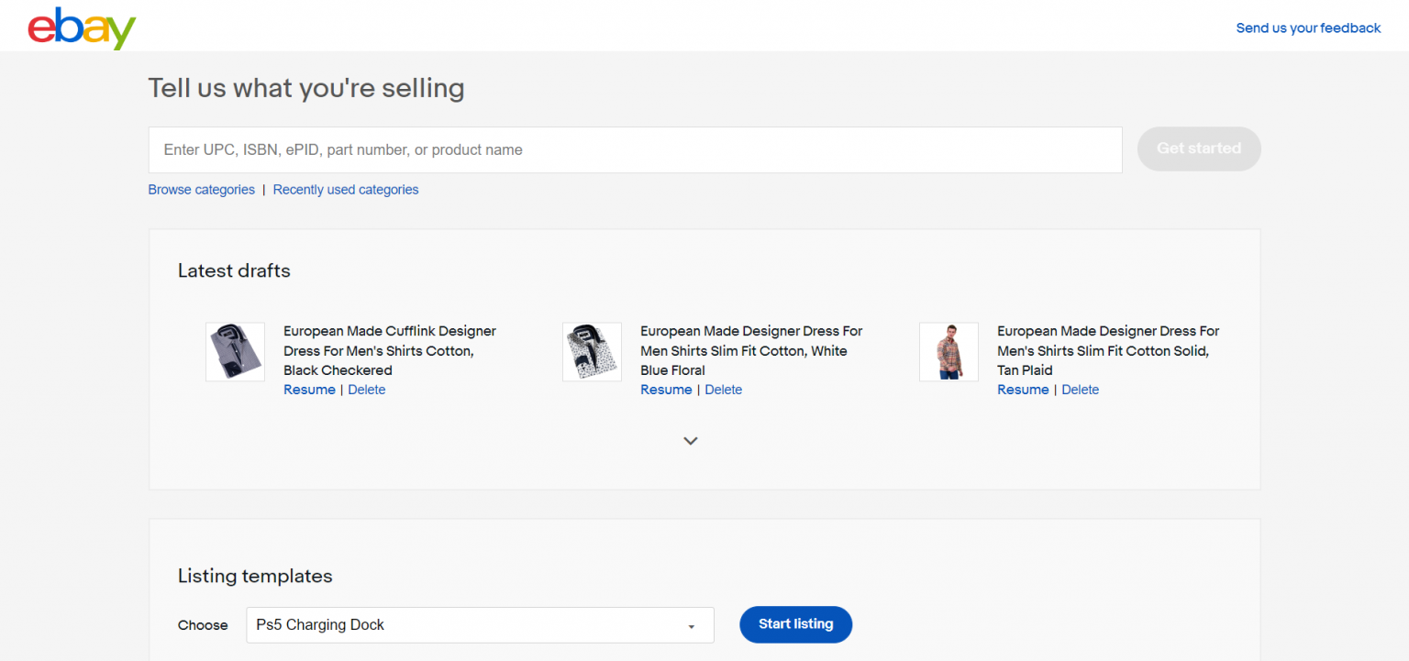Open Send us your feedback link
Image resolution: width=1409 pixels, height=661 pixels.
1308,28
